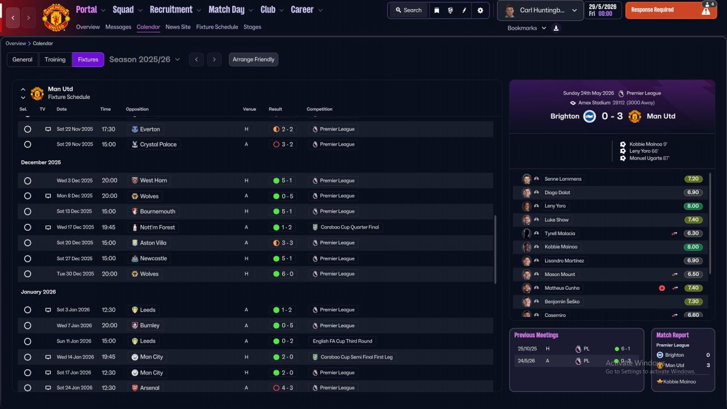727x409 pixels.
Task: Select the Newcastle fixture radio button
Action: point(27,258)
